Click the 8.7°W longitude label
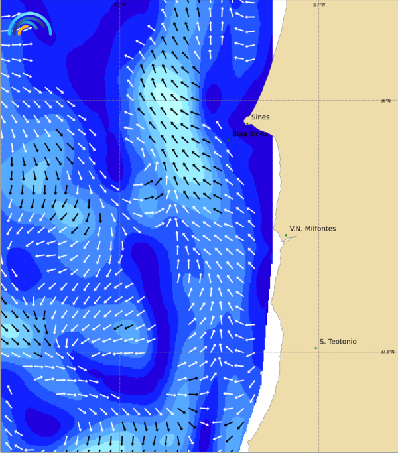The width and height of the screenshot is (398, 453). click(x=319, y=5)
